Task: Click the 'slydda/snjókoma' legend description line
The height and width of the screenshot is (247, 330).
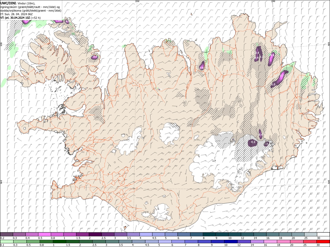Action: point(31,11)
